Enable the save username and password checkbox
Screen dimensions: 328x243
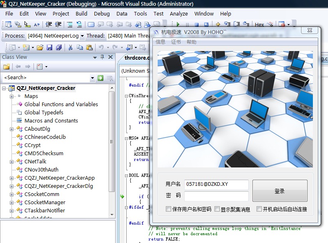coord(168,209)
